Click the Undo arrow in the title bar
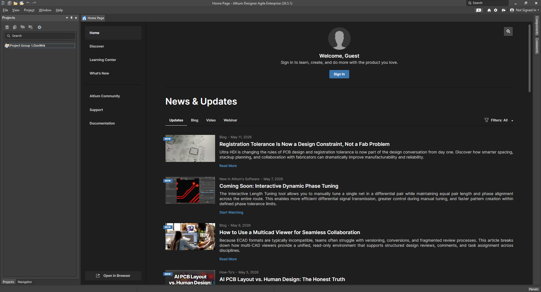 28,3
